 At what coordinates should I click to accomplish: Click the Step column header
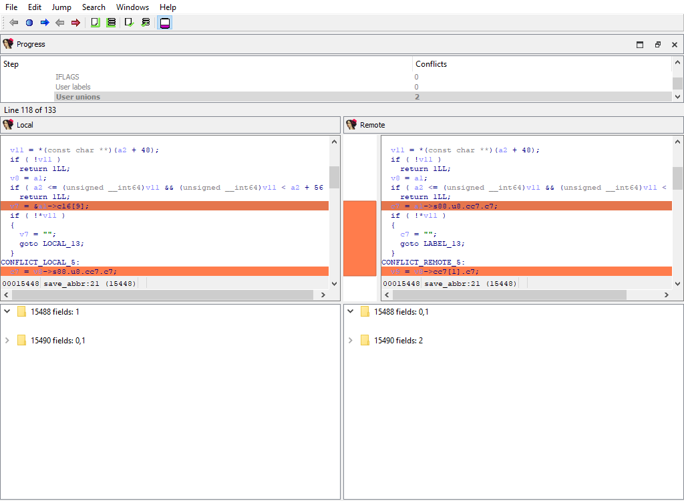click(11, 64)
